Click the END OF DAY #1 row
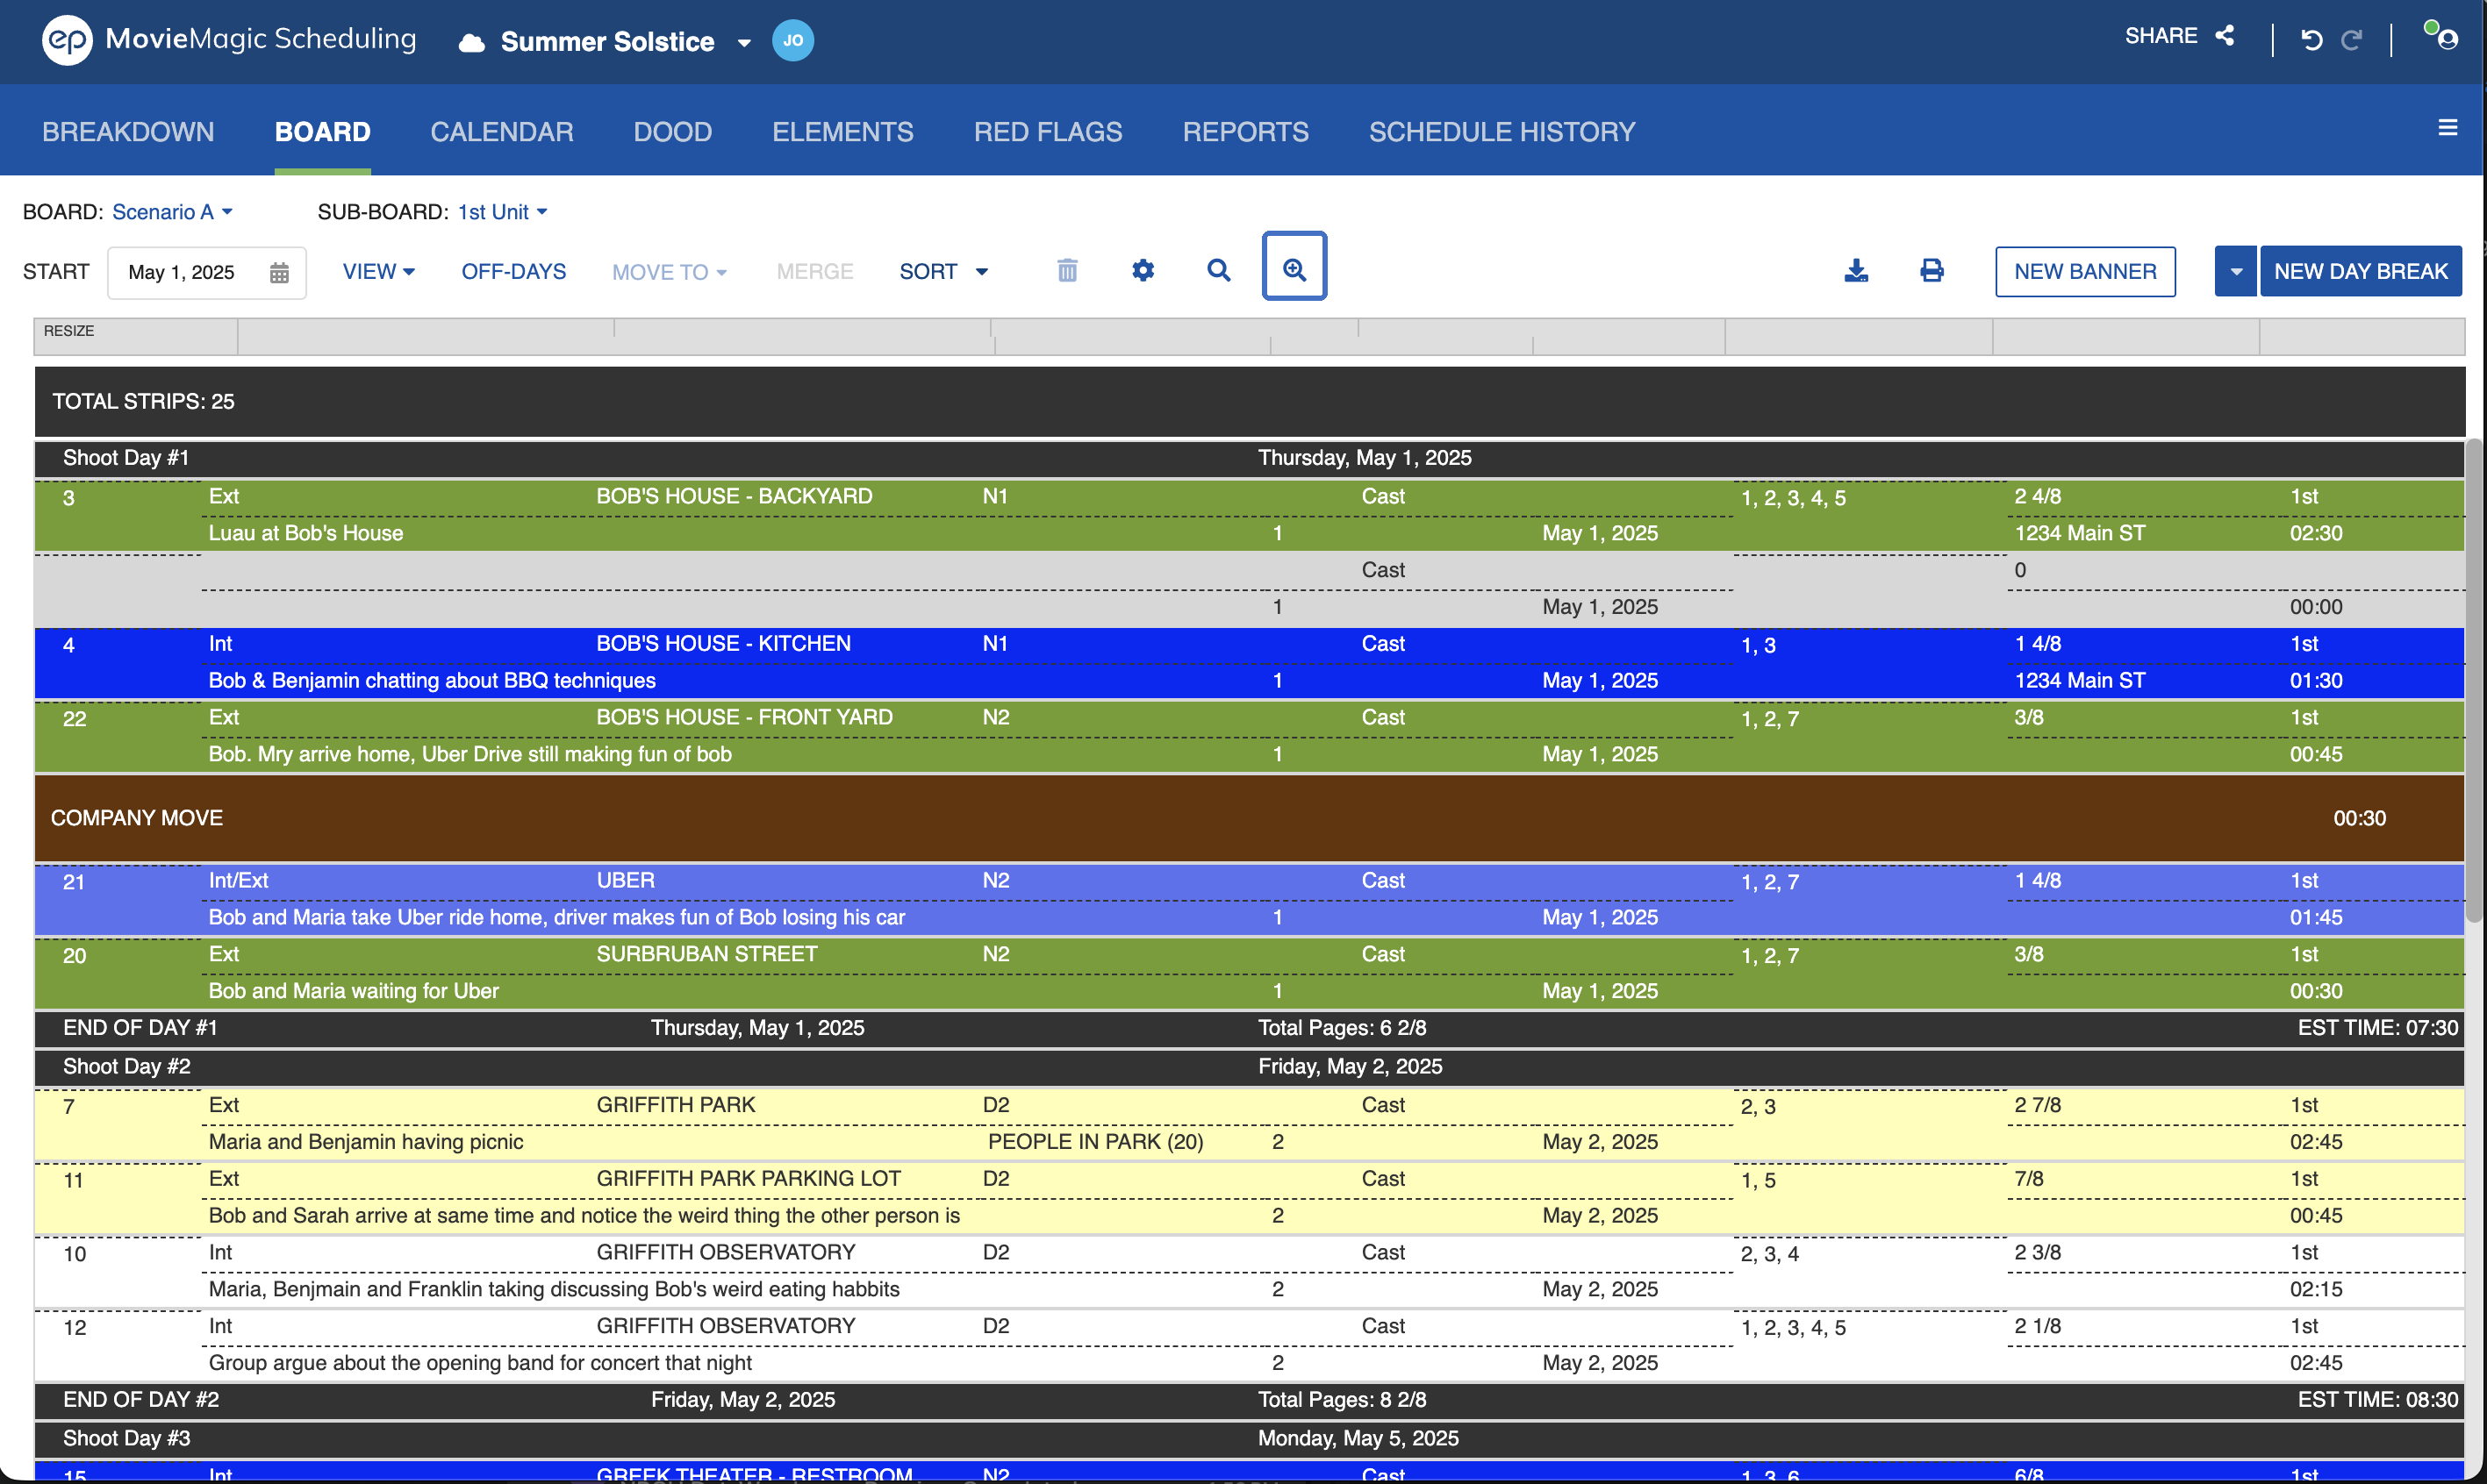Viewport: 2487px width, 1484px height. pyautogui.click(x=1249, y=1028)
